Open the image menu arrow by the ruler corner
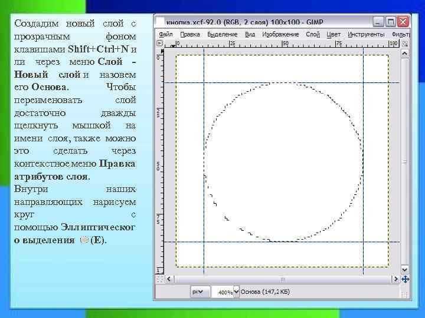 pyautogui.click(x=159, y=43)
